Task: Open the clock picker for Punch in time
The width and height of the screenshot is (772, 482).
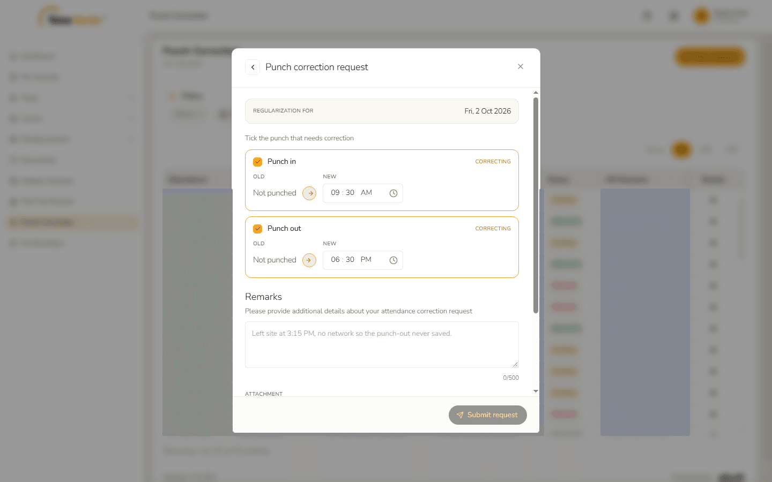Action: click(394, 193)
